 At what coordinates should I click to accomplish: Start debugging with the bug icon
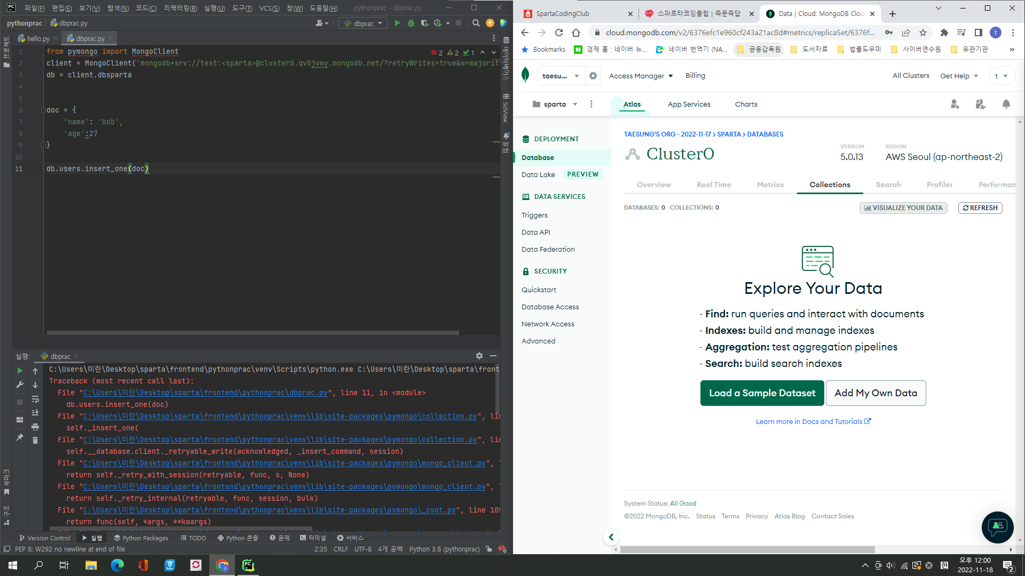pos(411,23)
